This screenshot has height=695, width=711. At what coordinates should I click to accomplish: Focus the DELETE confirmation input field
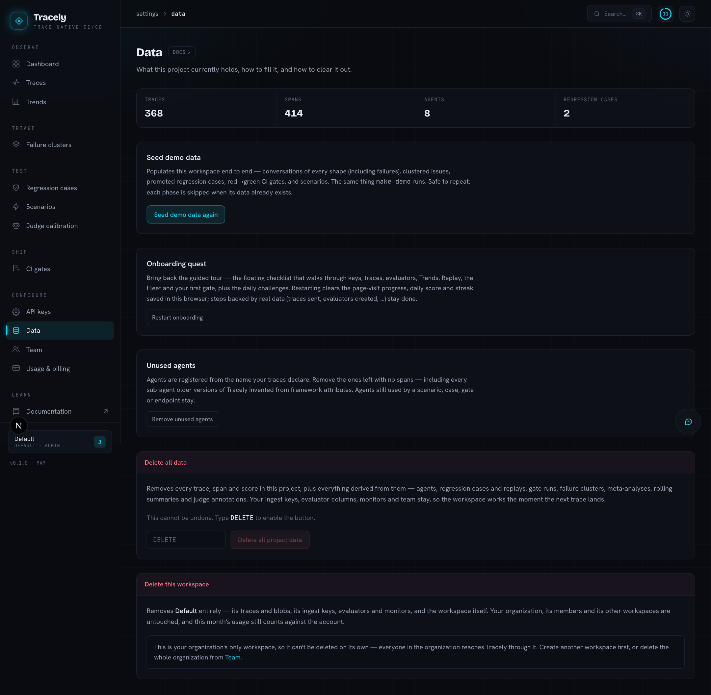tap(186, 539)
